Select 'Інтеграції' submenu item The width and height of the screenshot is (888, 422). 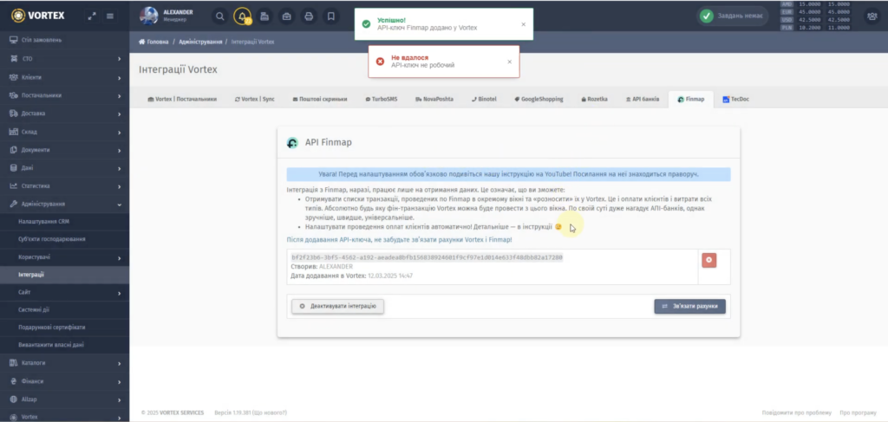tap(64, 275)
